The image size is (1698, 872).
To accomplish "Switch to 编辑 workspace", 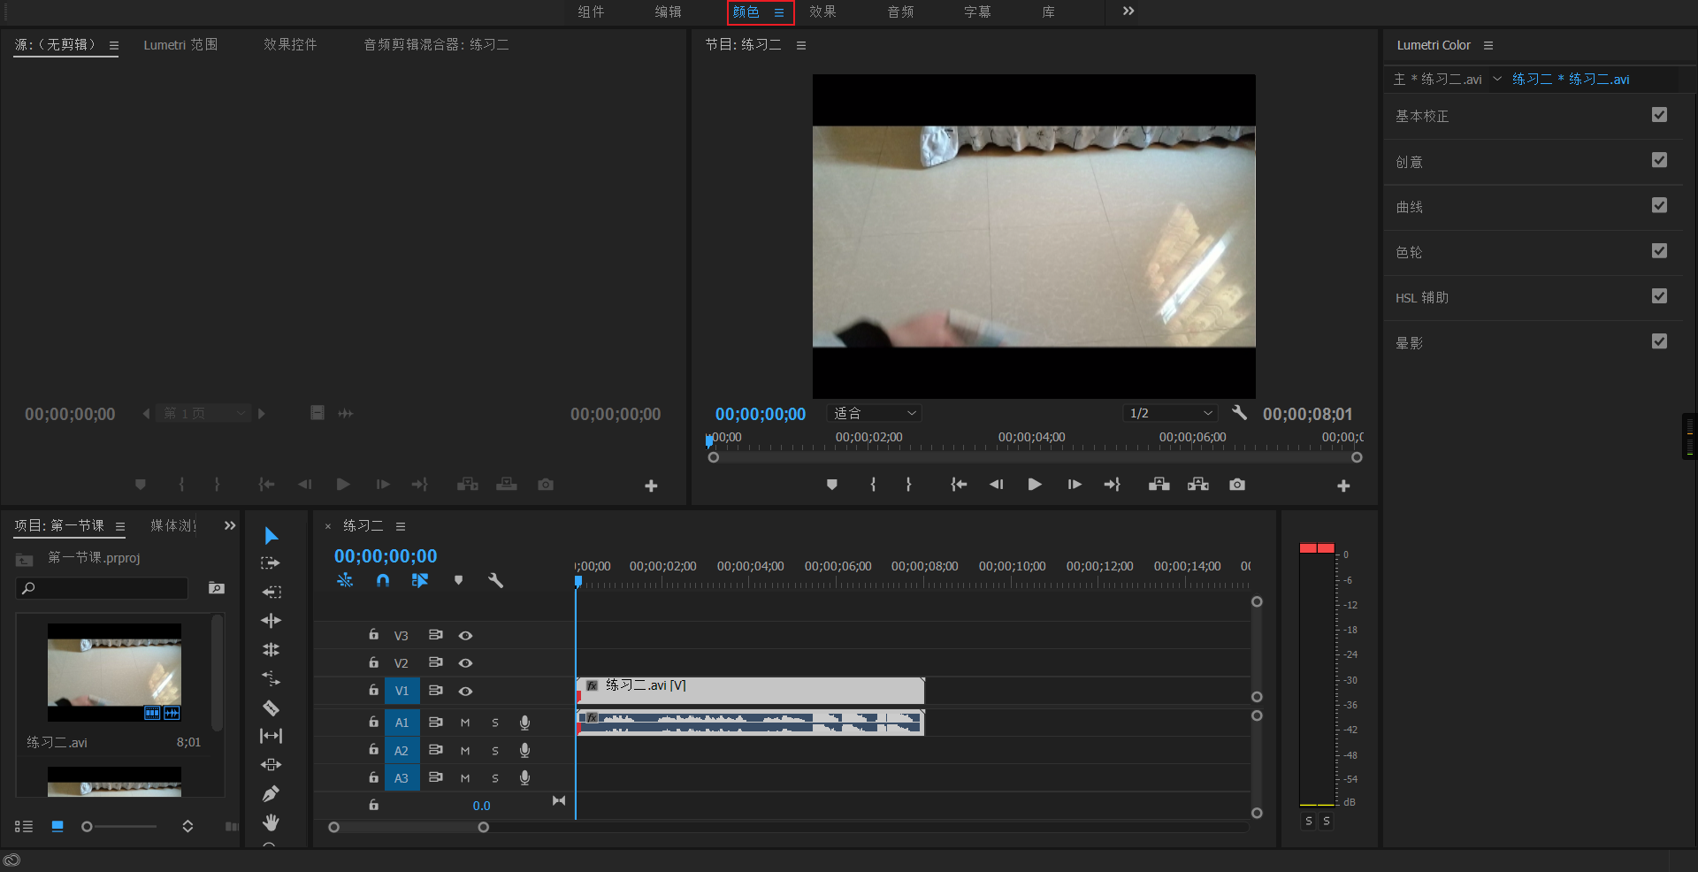I will coord(669,11).
